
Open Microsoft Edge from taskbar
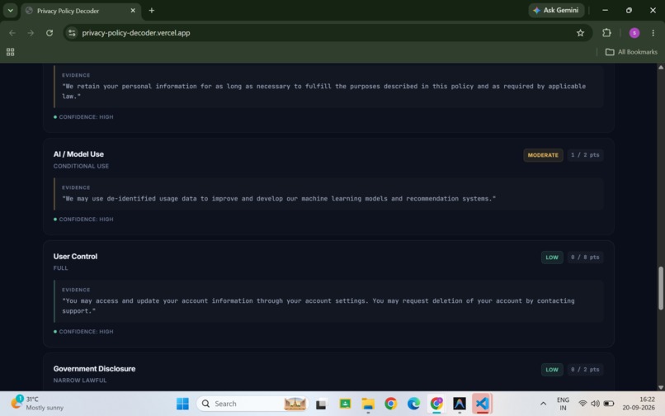(x=413, y=404)
